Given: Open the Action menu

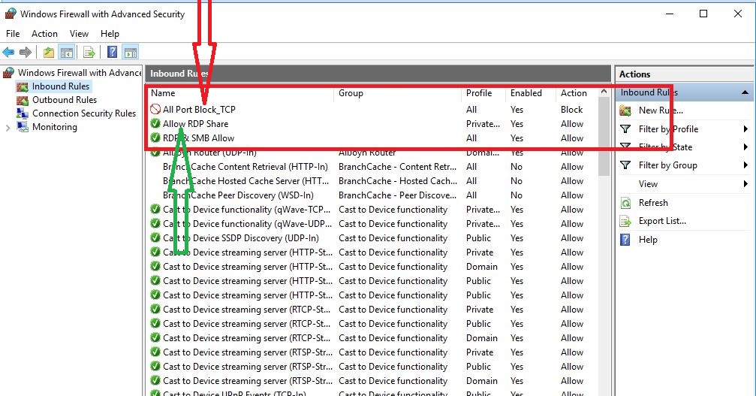Looking at the screenshot, I should pyautogui.click(x=44, y=34).
